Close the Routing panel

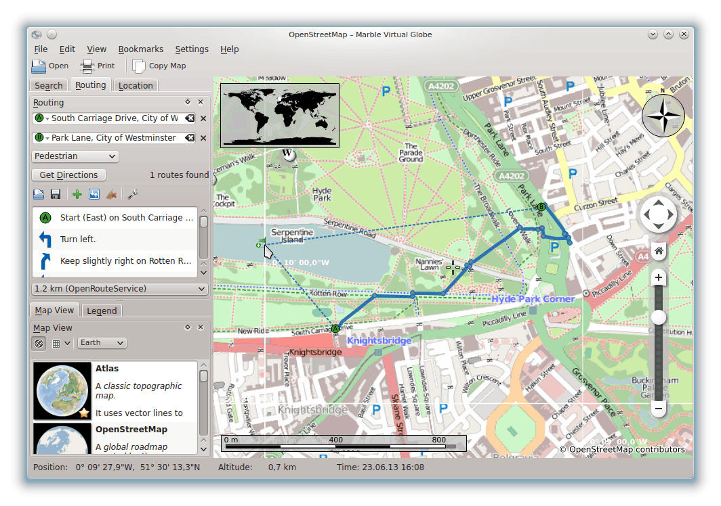pyautogui.click(x=201, y=102)
